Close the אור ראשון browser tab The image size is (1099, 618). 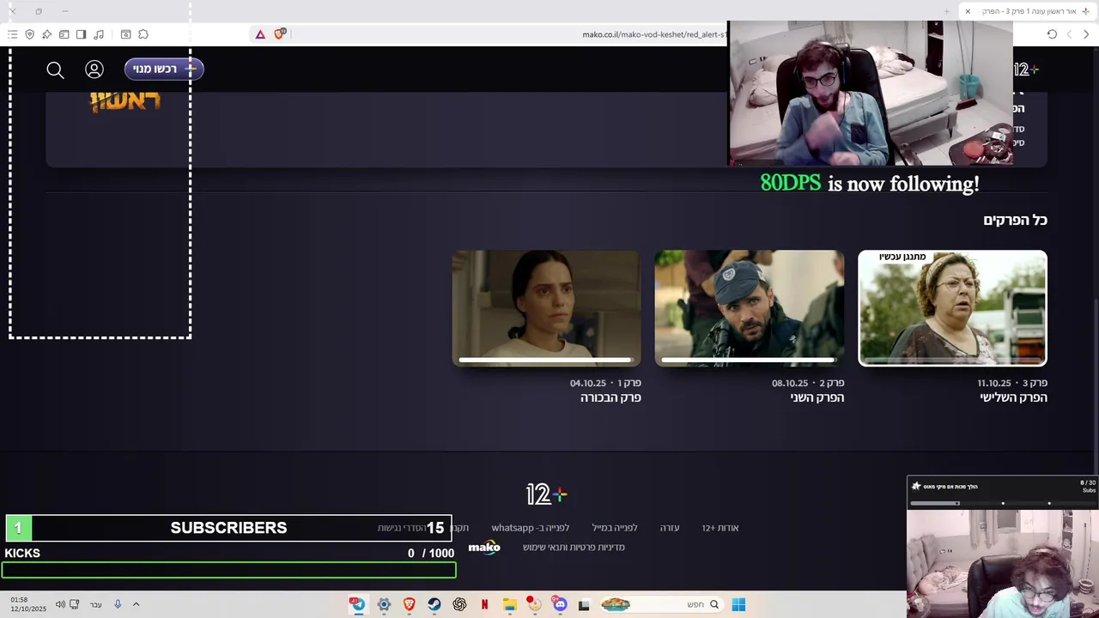click(968, 11)
